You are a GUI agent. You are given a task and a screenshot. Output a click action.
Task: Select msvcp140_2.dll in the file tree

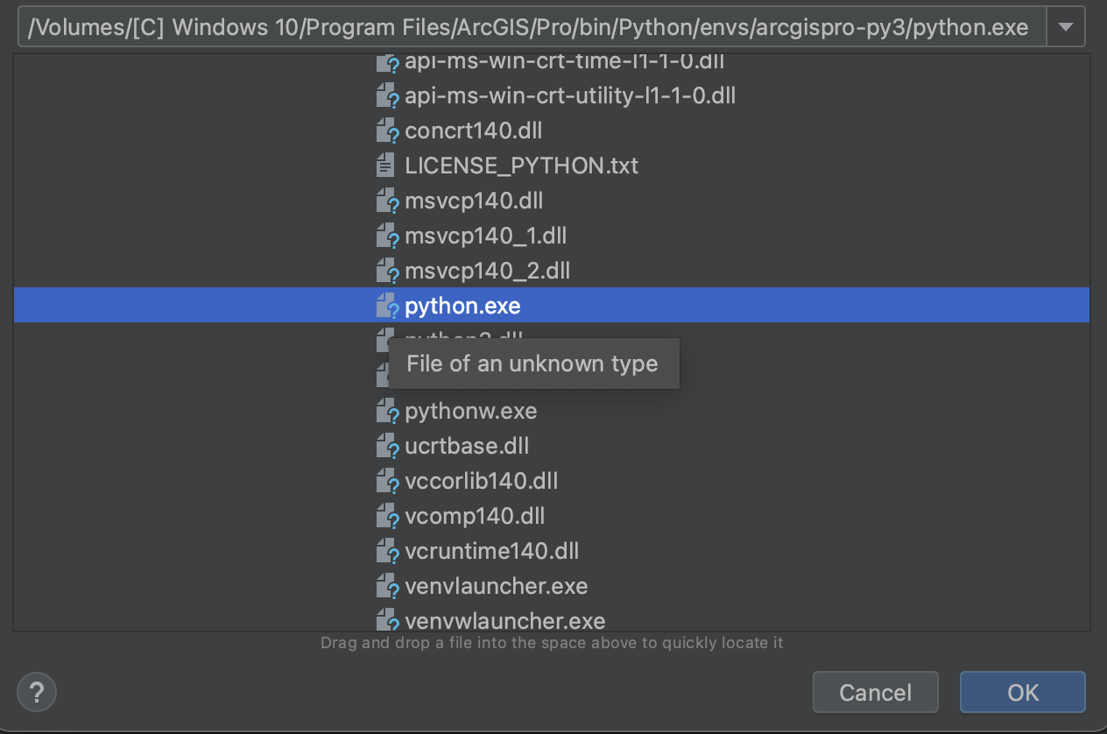(x=487, y=271)
